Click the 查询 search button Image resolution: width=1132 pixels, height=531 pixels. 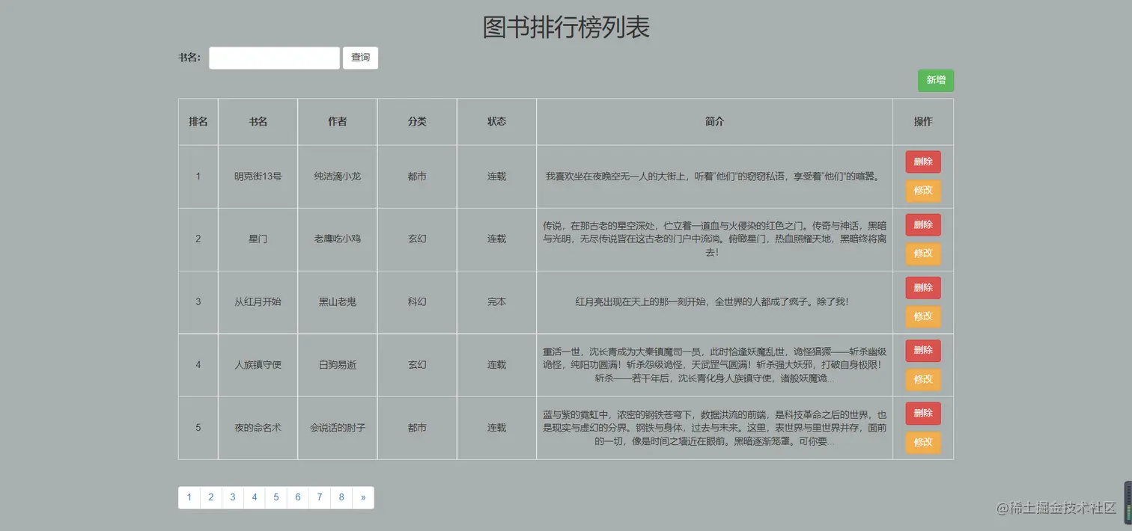(360, 58)
